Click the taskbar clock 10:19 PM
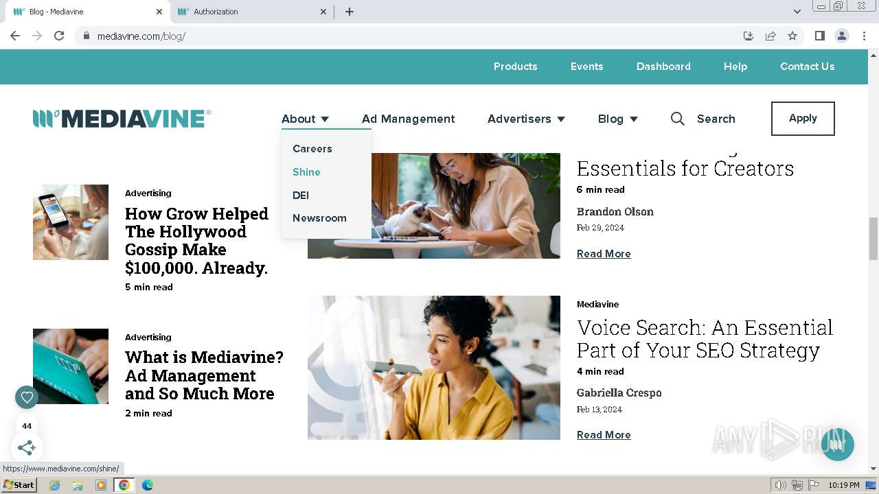 point(844,485)
